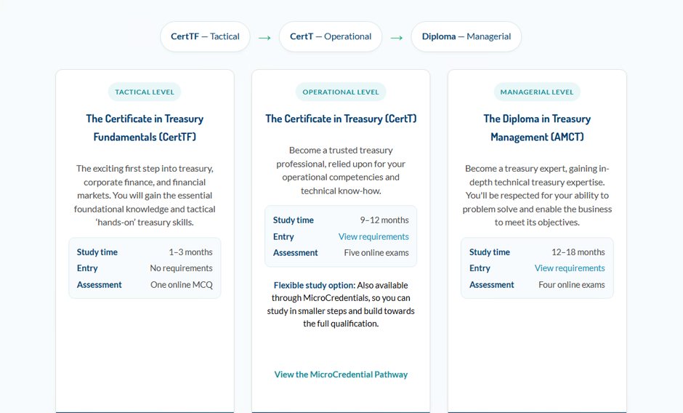This screenshot has height=413, width=683.
Task: Click The Diploma in Treasury Management (AMCT) heading
Action: tap(537, 128)
